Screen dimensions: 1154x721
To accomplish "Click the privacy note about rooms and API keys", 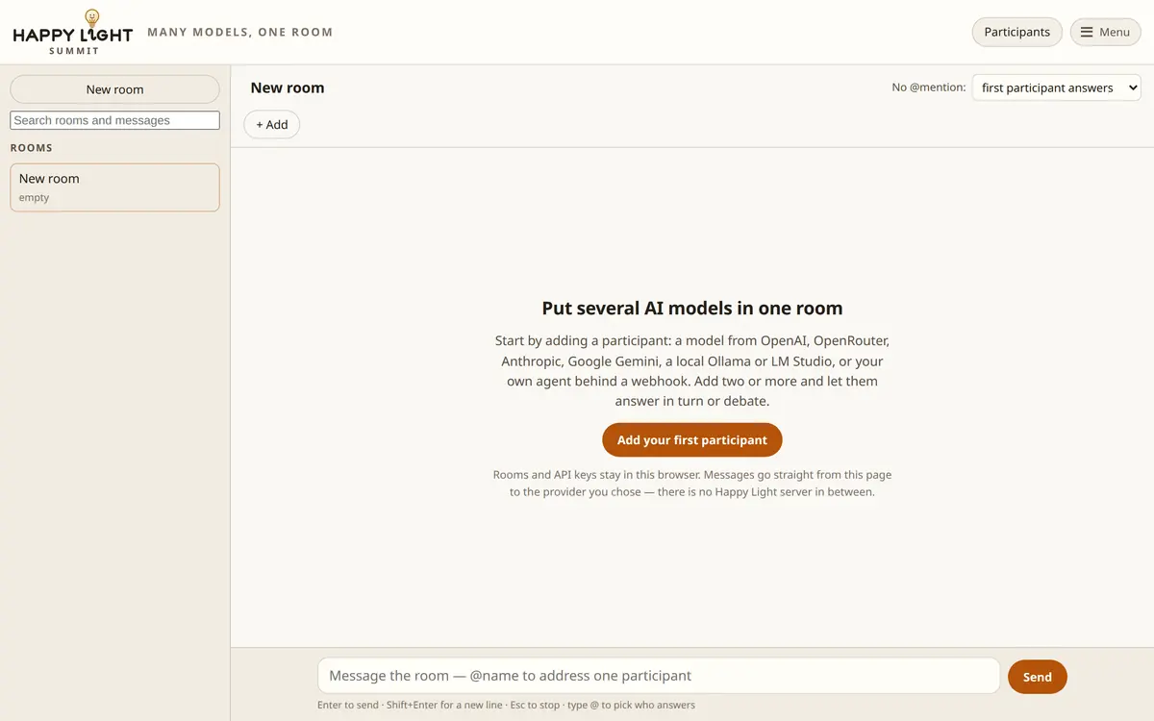I will point(692,484).
